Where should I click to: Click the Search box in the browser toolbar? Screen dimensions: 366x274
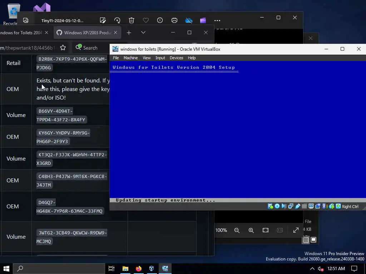(91, 48)
